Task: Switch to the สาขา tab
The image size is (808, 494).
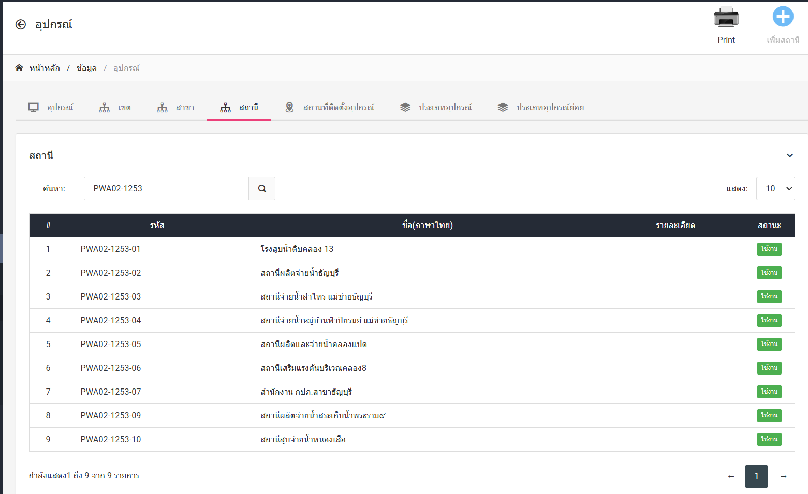Action: pos(175,108)
